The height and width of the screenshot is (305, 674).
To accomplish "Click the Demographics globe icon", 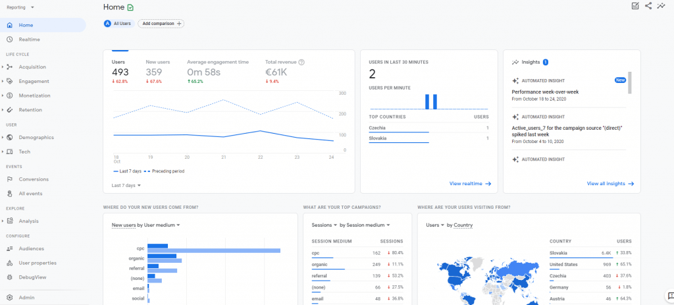I will 9,138.
